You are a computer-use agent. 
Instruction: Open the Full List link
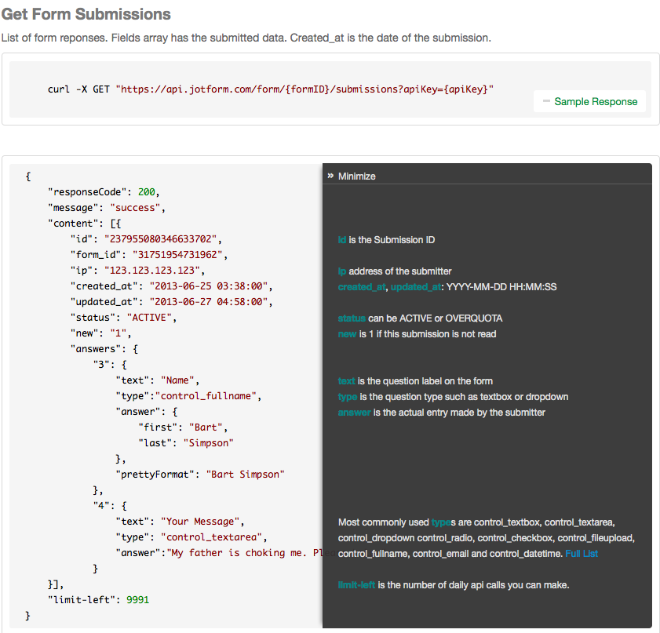(x=581, y=554)
